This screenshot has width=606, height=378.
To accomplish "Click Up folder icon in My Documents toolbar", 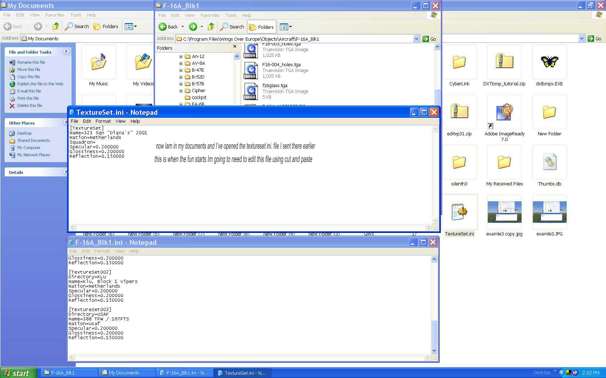I will click(56, 26).
